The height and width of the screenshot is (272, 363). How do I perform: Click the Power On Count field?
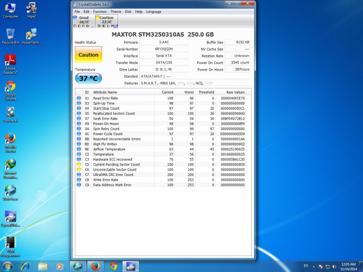(238, 63)
